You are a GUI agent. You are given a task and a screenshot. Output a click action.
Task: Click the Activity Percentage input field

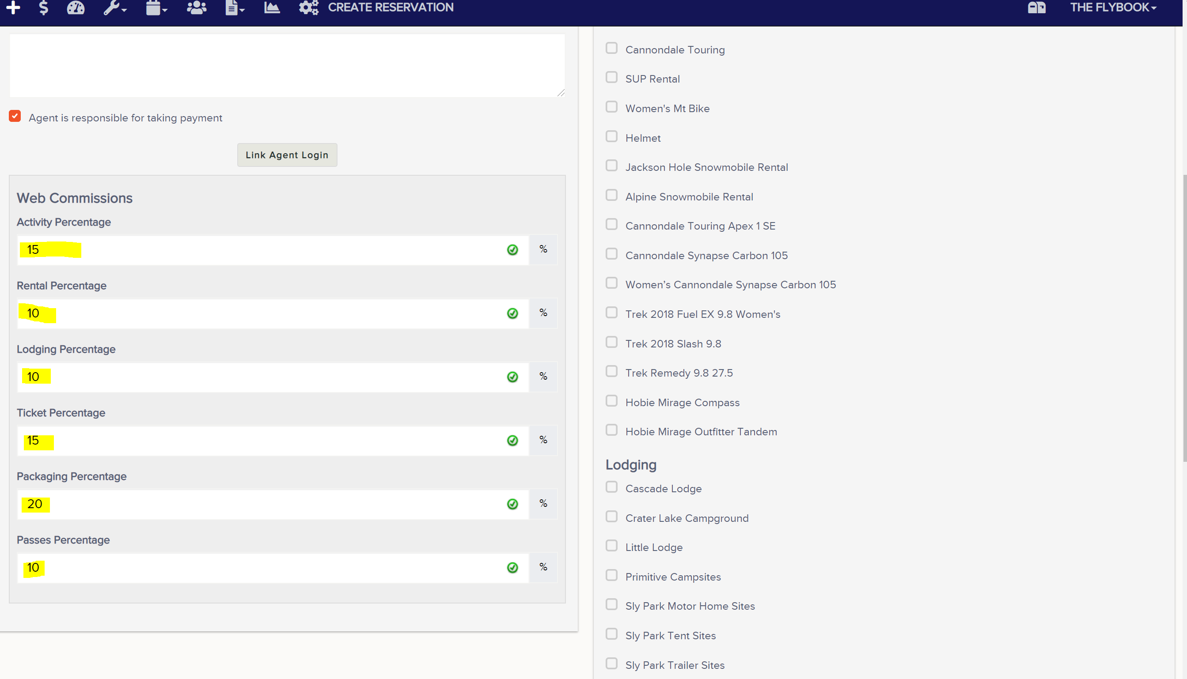[273, 249]
